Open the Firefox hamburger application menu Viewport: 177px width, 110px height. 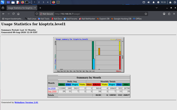174,14
